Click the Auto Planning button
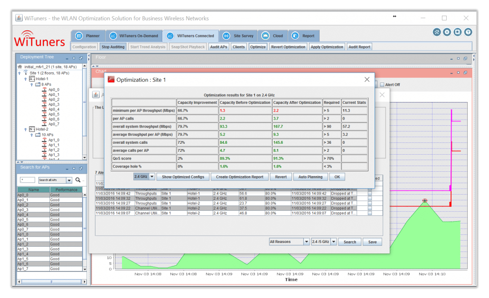The image size is (489, 298). tap(310, 177)
